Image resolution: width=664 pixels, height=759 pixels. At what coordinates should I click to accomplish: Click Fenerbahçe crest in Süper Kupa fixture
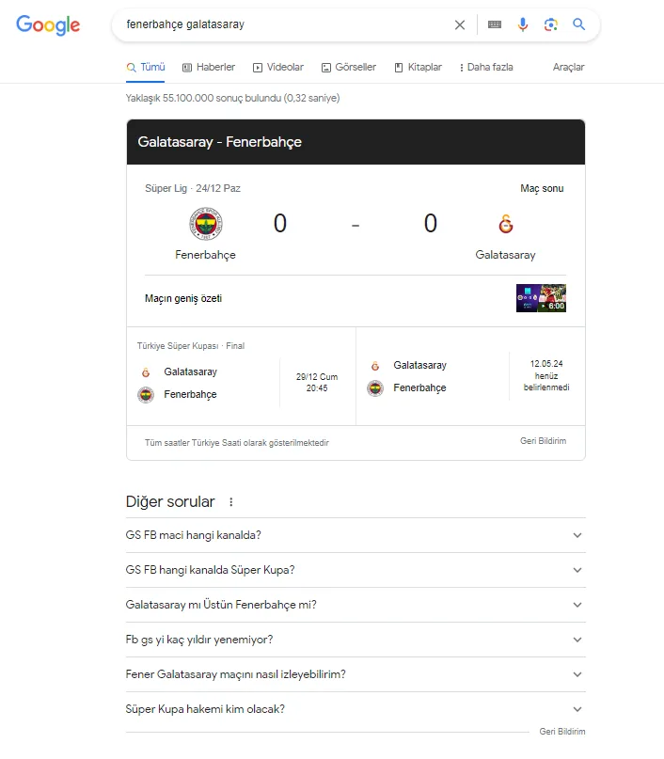click(146, 395)
